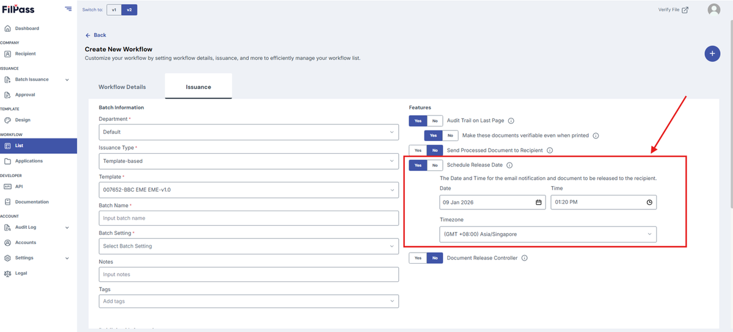Image resolution: width=733 pixels, height=332 pixels.
Task: Expand the Batch Issuance sidebar chevron
Action: point(67,79)
